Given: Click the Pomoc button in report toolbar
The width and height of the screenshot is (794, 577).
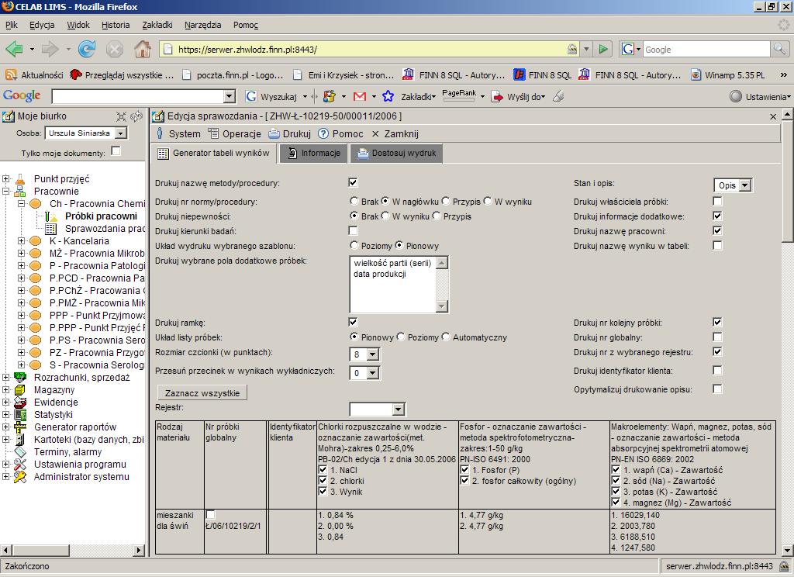Looking at the screenshot, I should tap(341, 133).
